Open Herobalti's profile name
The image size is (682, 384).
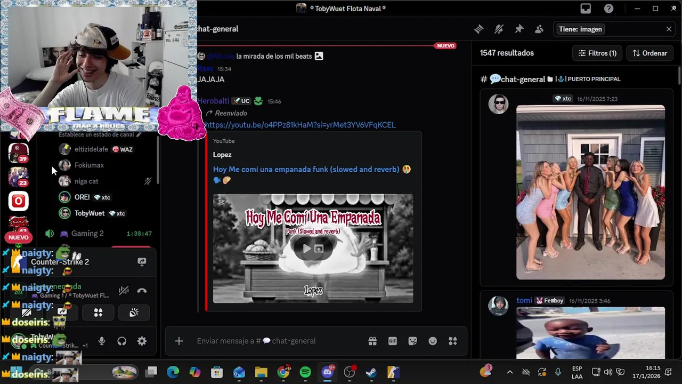click(x=213, y=101)
